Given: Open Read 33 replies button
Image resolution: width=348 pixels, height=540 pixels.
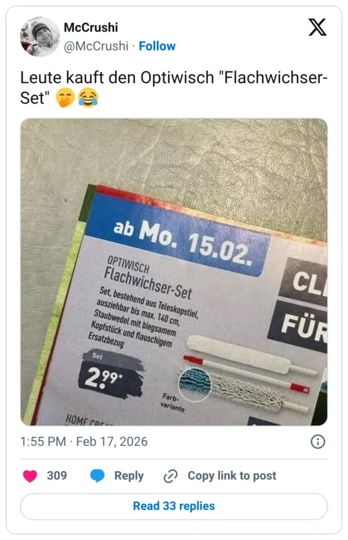Looking at the screenshot, I should point(174,506).
